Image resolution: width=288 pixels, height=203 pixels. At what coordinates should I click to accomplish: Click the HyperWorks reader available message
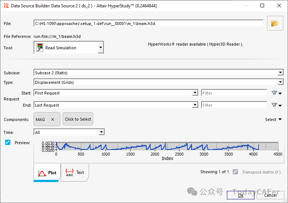(196, 44)
